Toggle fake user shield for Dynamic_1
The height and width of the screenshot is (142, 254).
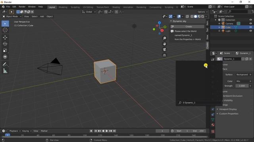(243, 59)
